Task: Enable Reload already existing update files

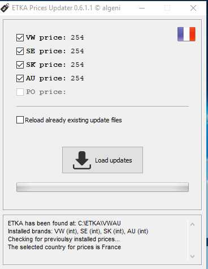Action: pos(20,120)
